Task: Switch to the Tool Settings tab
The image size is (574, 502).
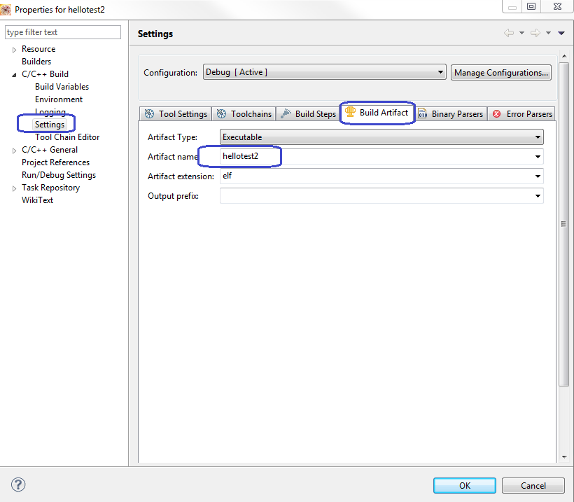Action: click(176, 114)
